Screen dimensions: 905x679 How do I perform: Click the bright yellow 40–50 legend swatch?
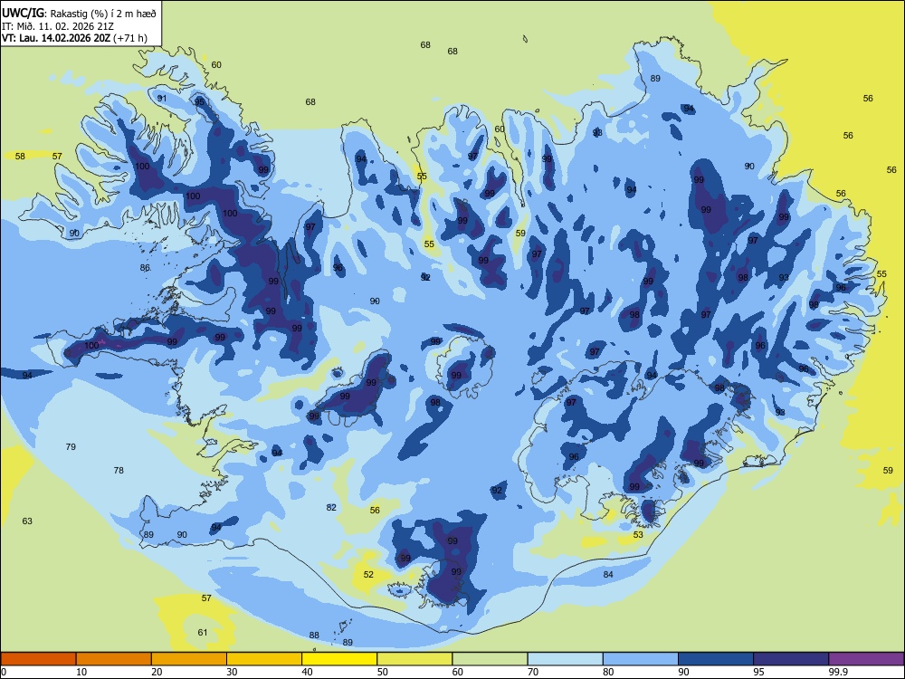pyautogui.click(x=339, y=659)
